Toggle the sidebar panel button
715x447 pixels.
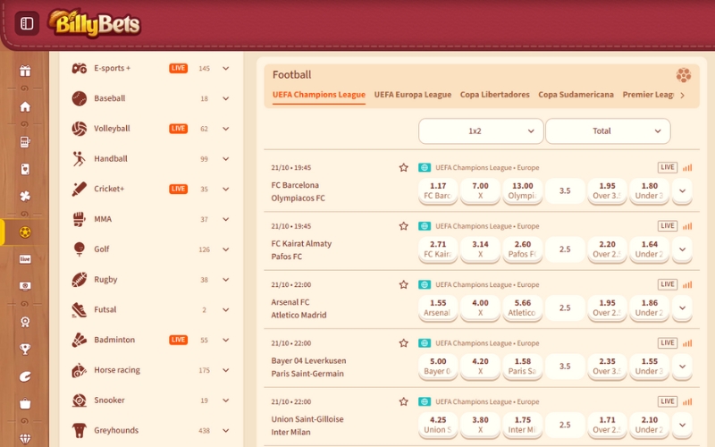[x=27, y=23]
